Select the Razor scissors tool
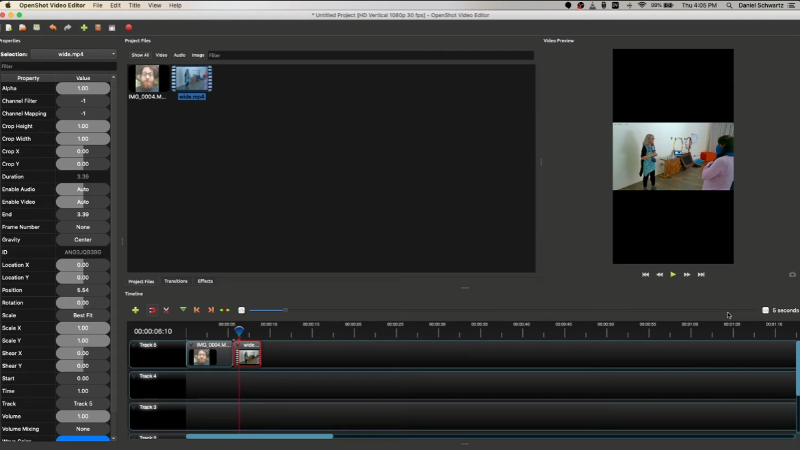The height and width of the screenshot is (450, 800). tap(166, 310)
